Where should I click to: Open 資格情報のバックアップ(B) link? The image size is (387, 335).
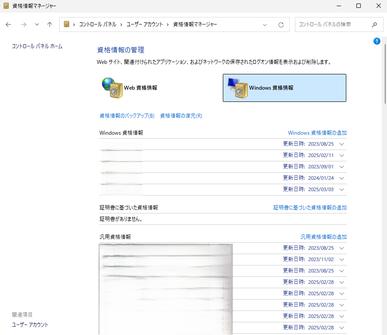127,116
